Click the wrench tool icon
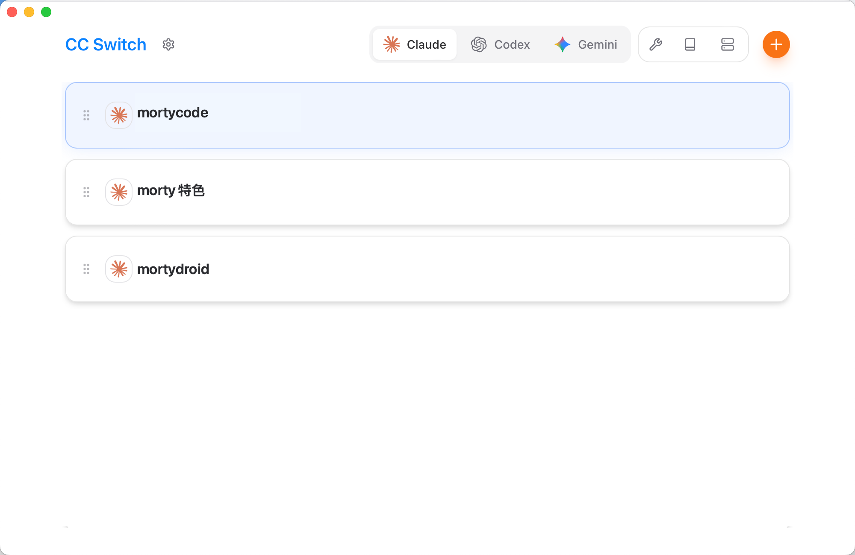 [656, 44]
